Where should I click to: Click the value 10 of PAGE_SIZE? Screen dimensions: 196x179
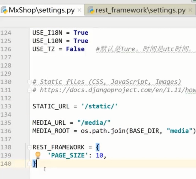100,155
